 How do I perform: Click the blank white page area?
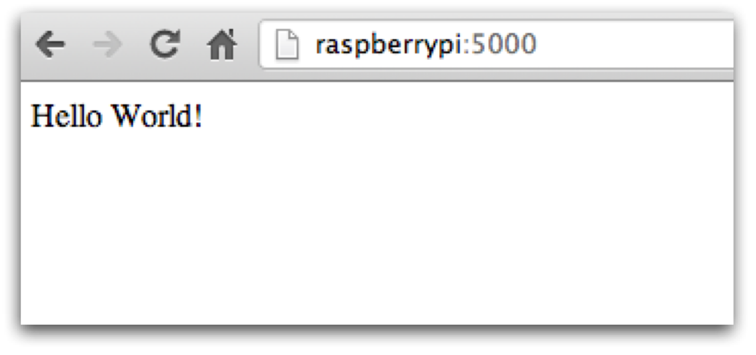click(377, 225)
